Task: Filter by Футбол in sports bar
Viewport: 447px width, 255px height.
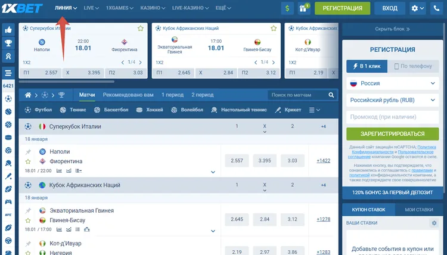Action: coord(39,110)
